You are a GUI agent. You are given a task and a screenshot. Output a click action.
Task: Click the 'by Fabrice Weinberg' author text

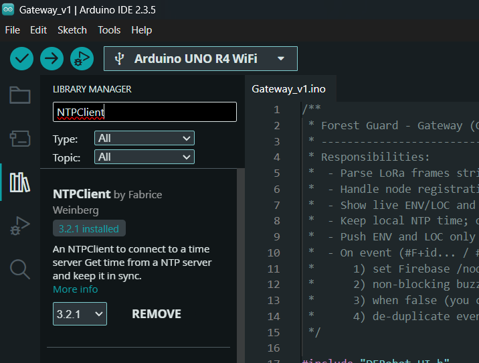click(x=108, y=202)
